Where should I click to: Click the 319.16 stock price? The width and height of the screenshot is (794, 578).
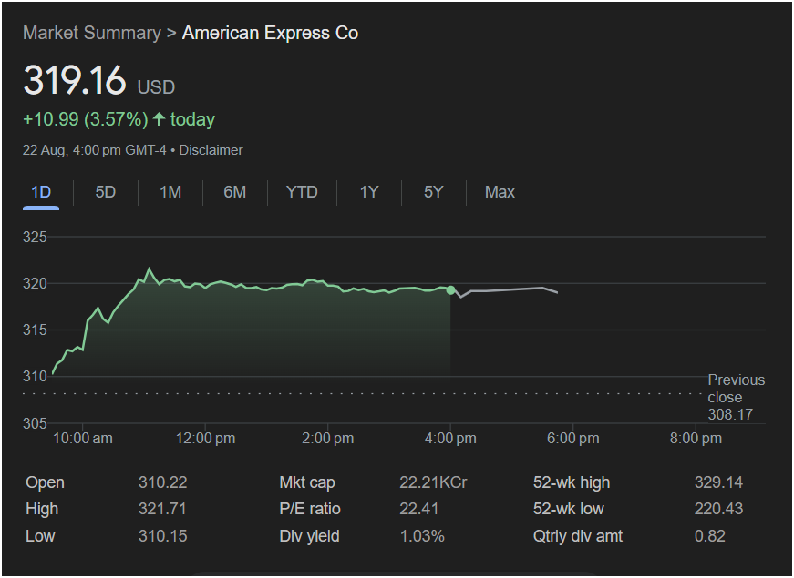75,81
